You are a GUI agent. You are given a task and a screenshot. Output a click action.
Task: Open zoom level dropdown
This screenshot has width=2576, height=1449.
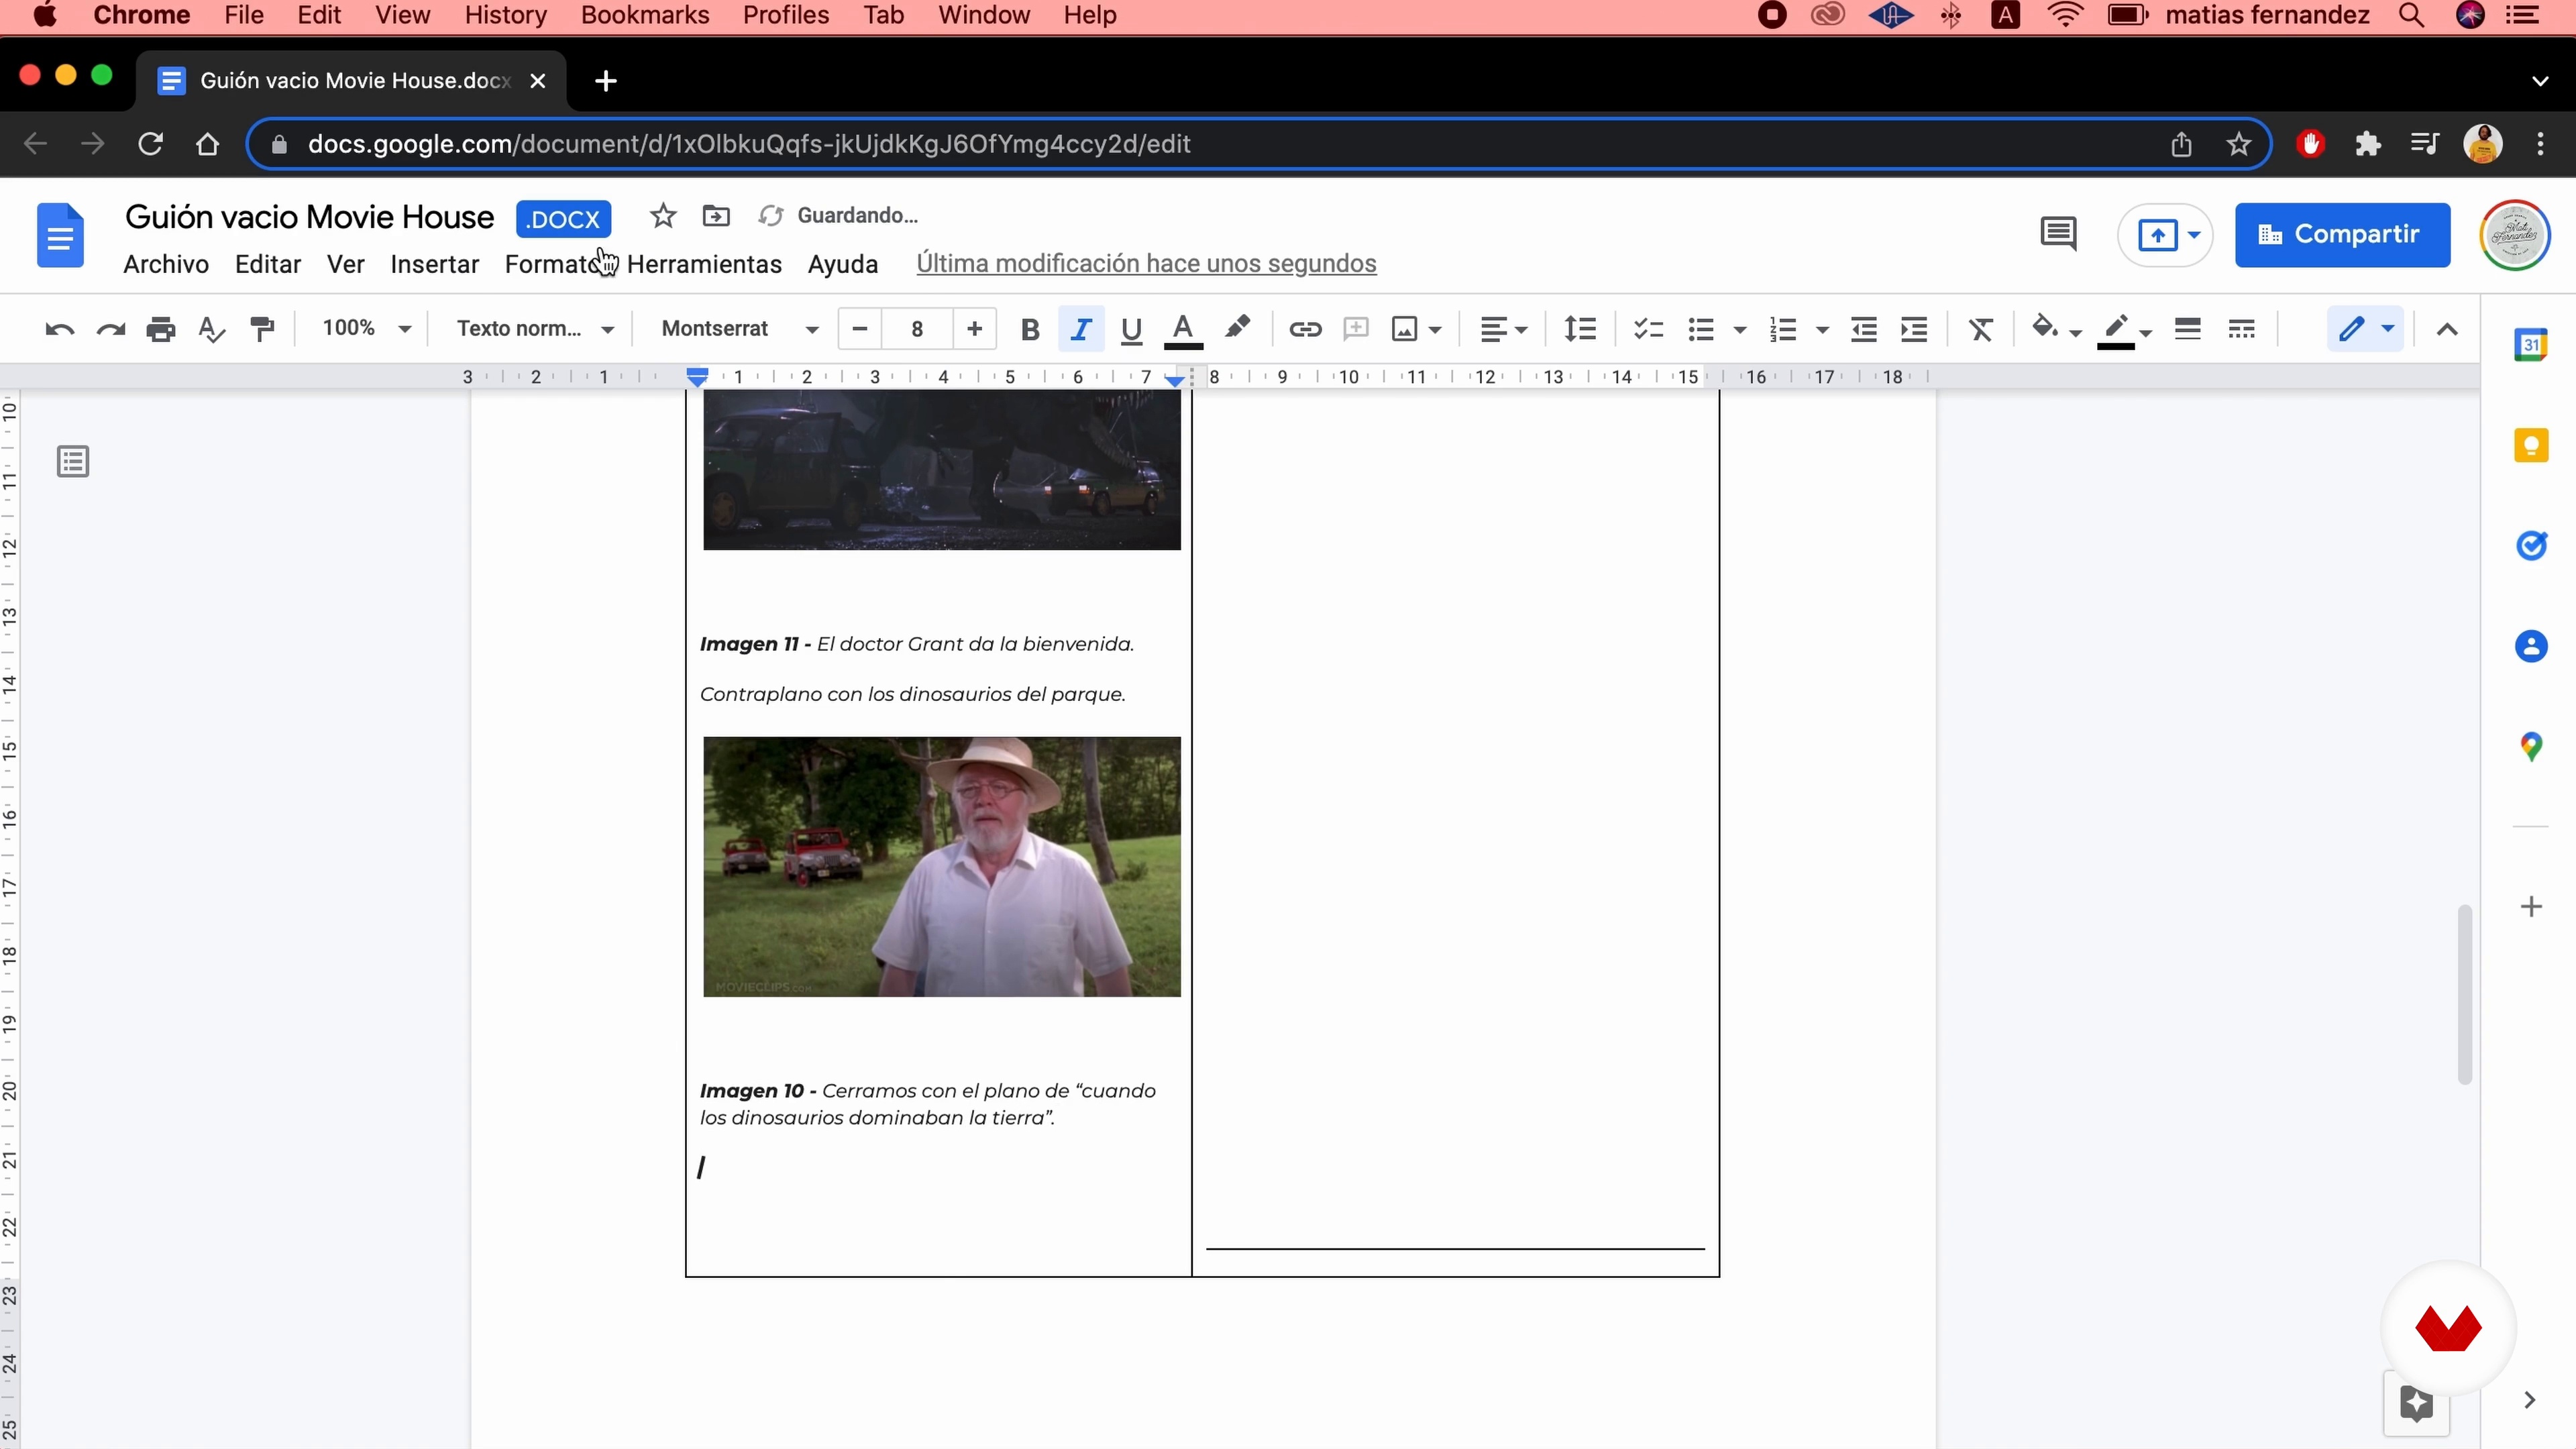pos(367,329)
